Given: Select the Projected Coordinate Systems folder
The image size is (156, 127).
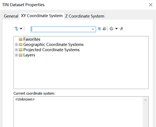Looking at the screenshot, I should pyautogui.click(x=51, y=50).
